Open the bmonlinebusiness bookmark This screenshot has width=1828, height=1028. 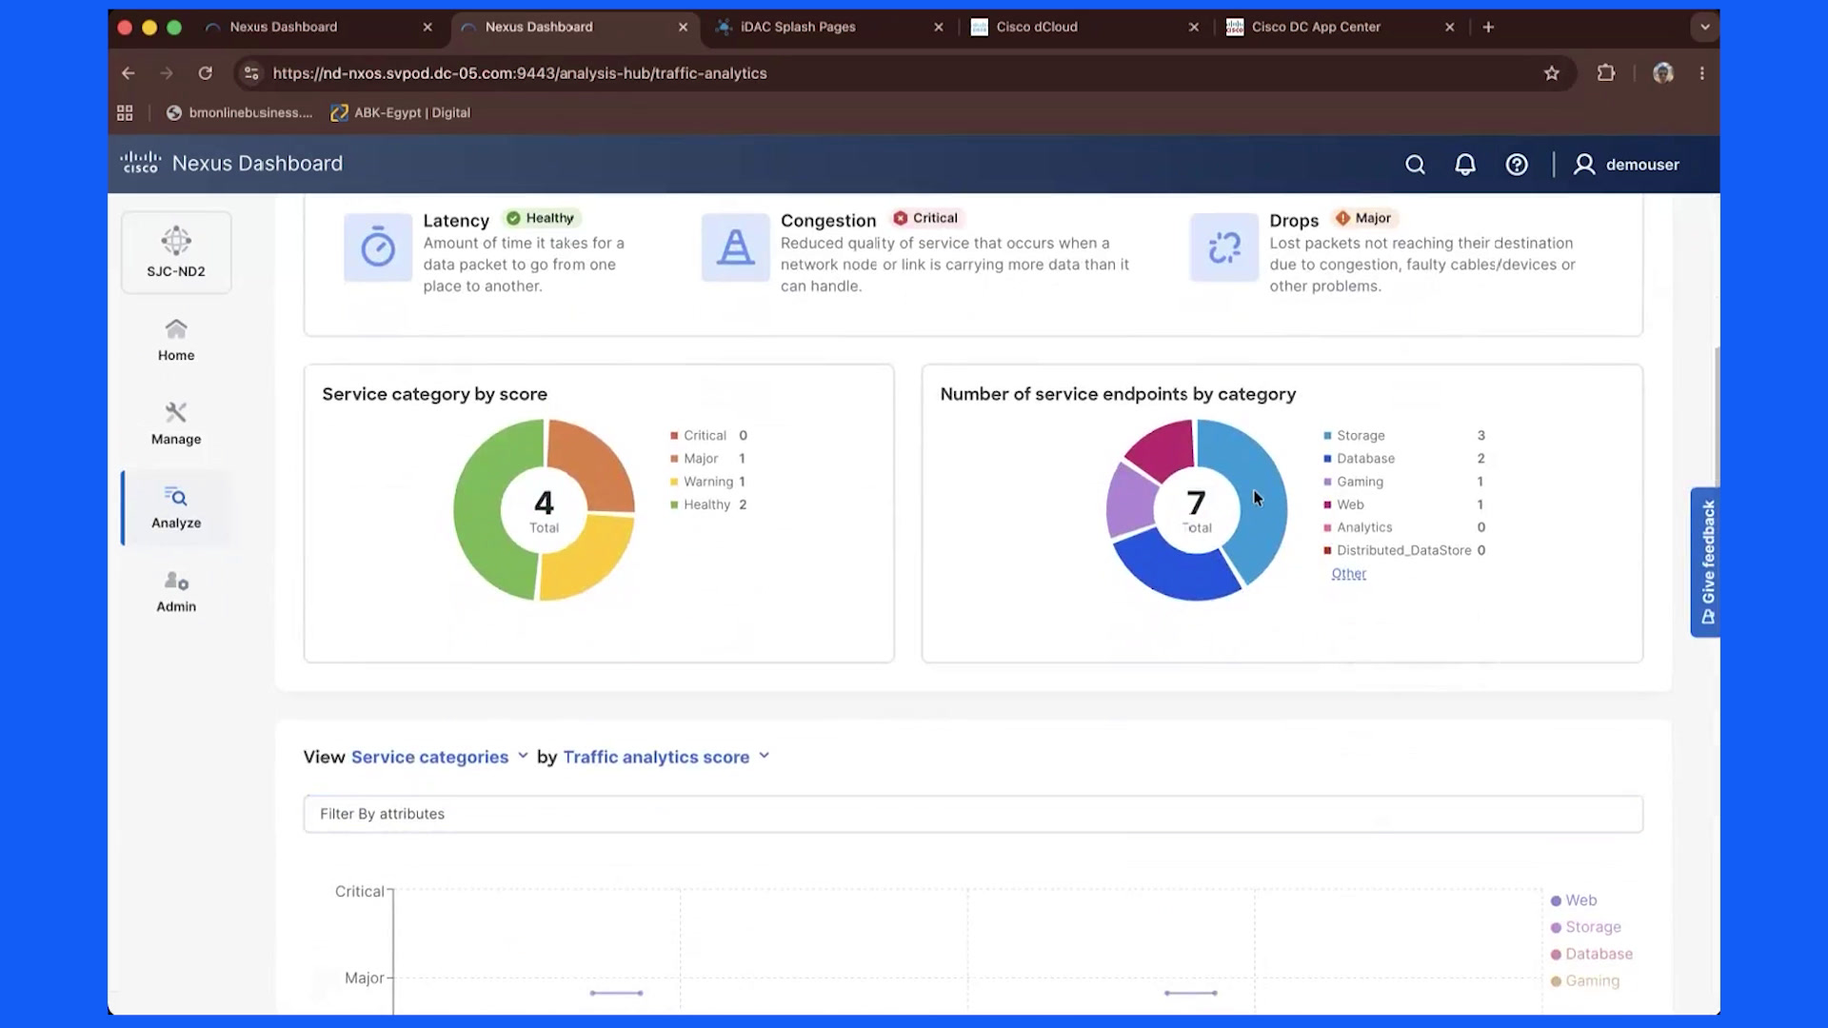tap(239, 112)
